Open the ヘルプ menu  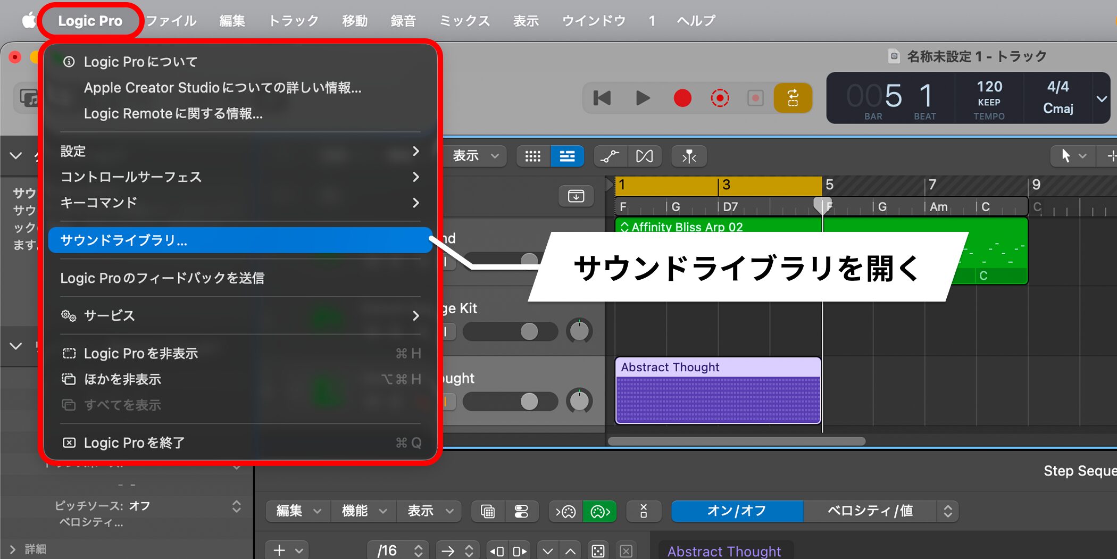point(696,21)
